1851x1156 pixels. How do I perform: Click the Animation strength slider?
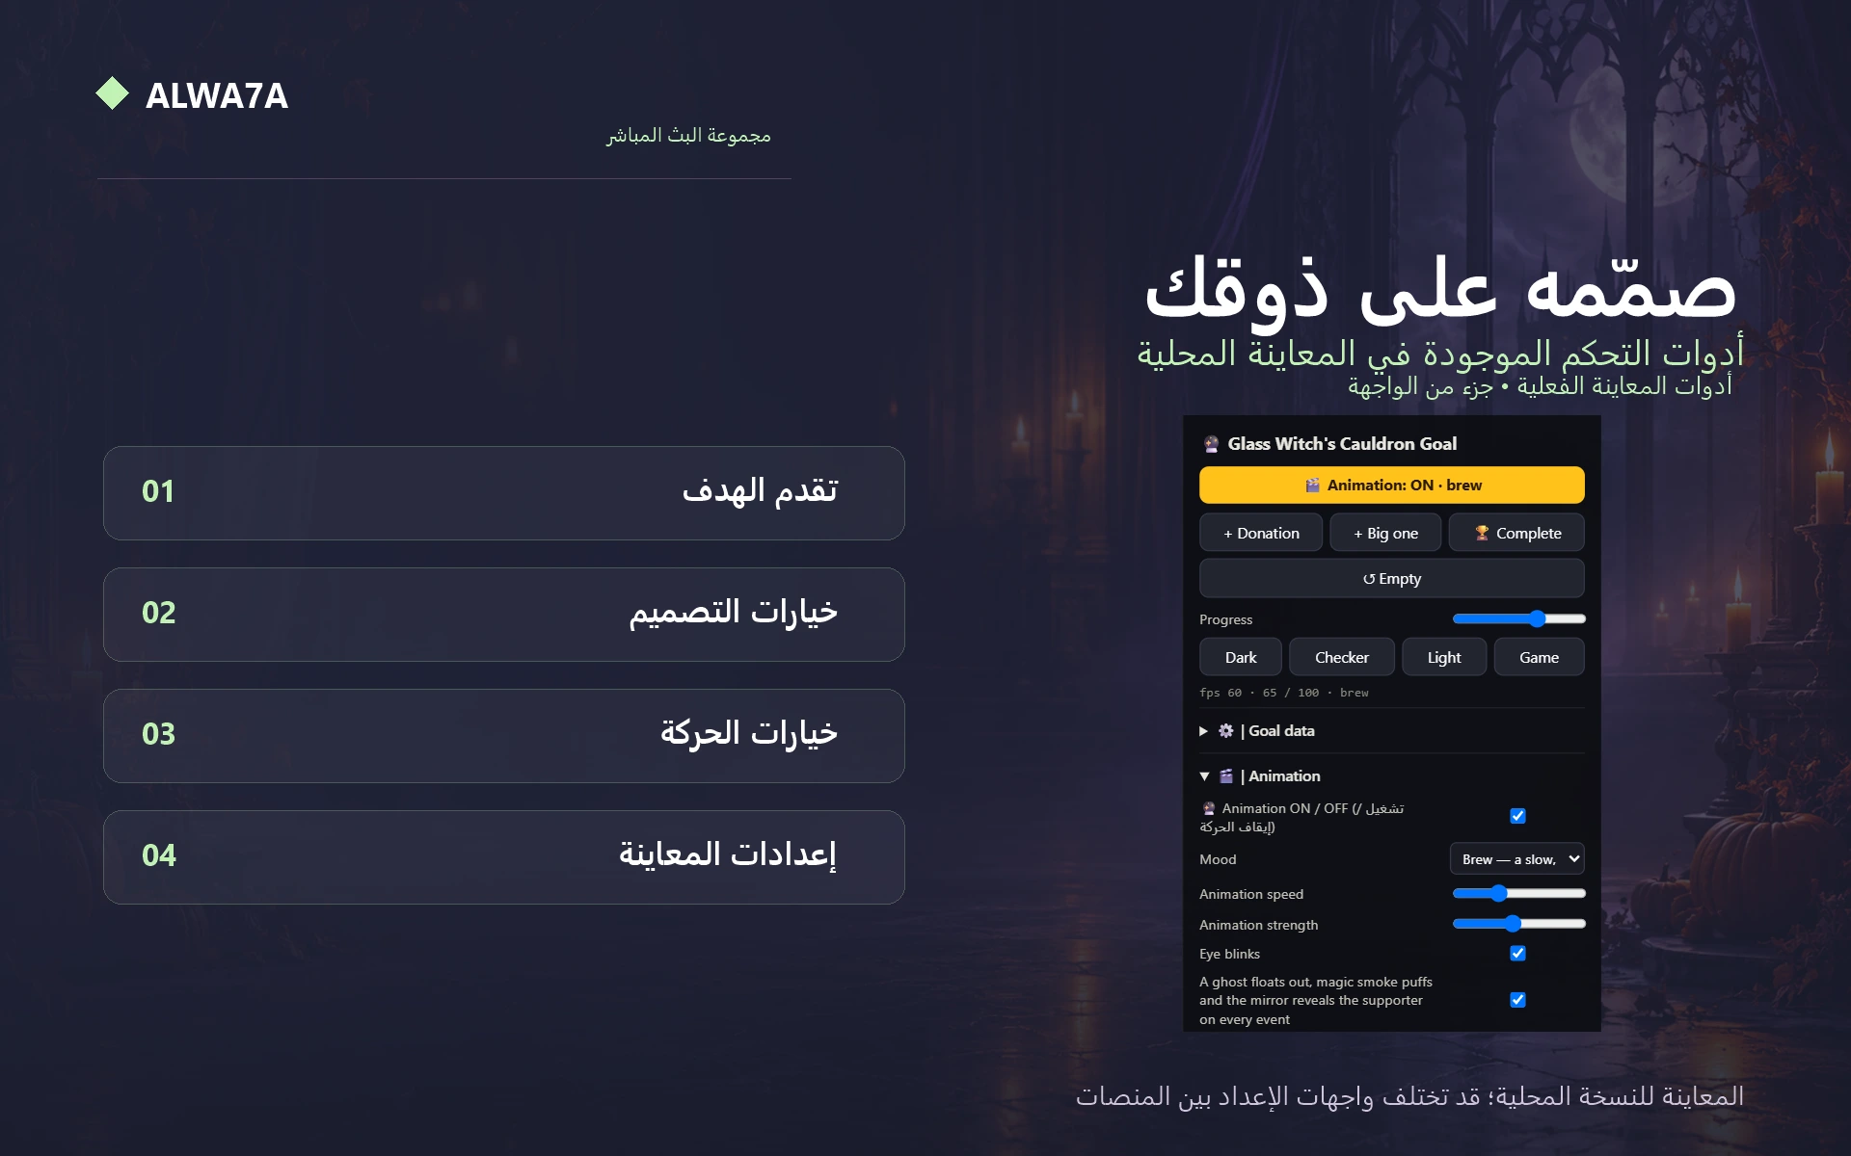(1518, 924)
